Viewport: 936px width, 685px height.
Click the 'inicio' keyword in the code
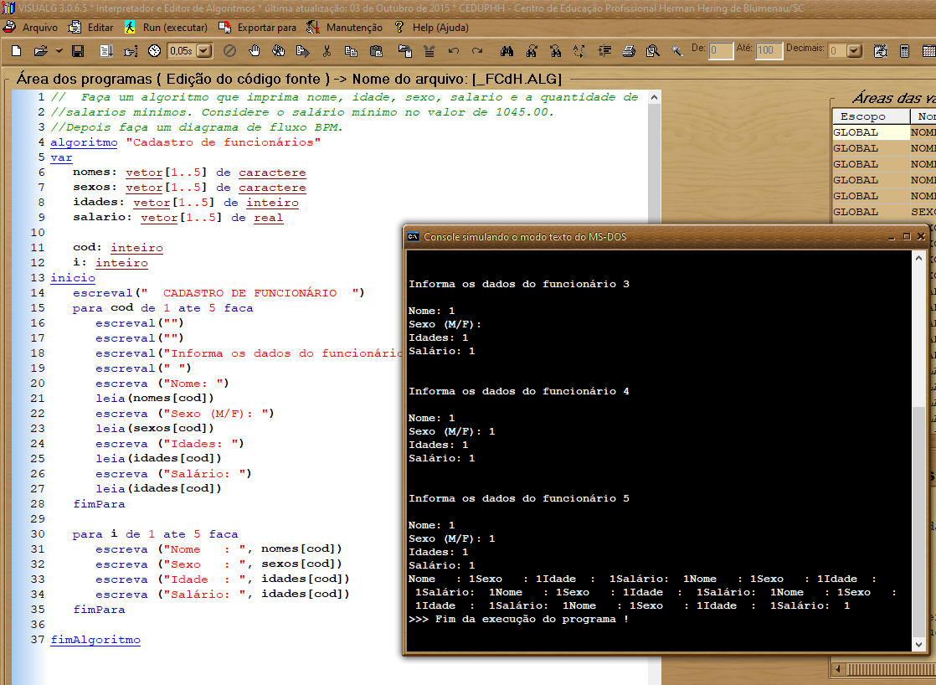(x=73, y=278)
